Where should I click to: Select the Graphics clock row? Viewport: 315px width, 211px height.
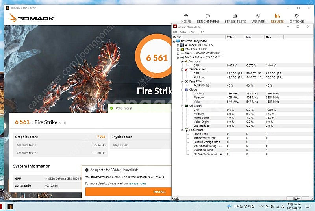[x=243, y=94]
